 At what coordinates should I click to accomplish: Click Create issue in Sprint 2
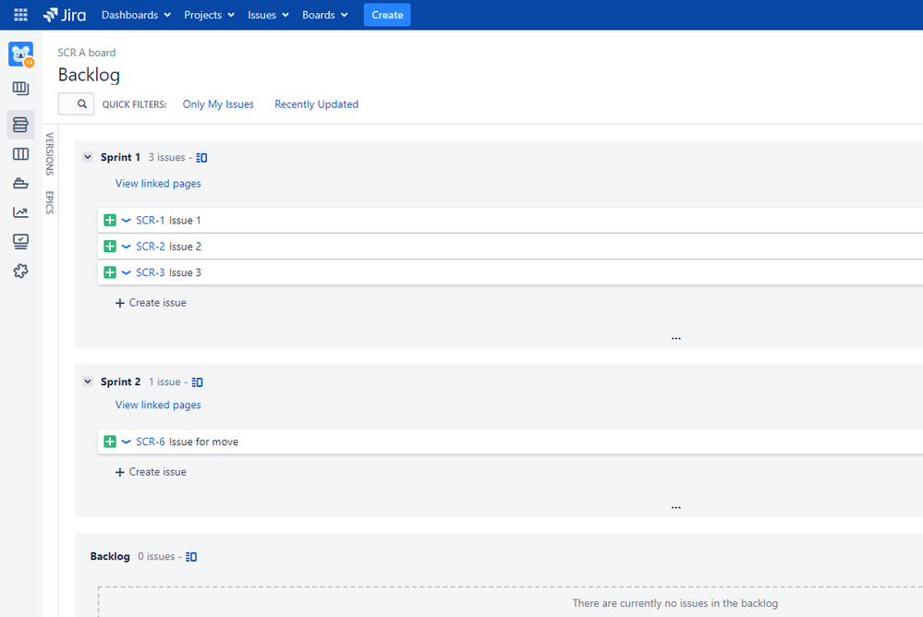click(x=151, y=472)
